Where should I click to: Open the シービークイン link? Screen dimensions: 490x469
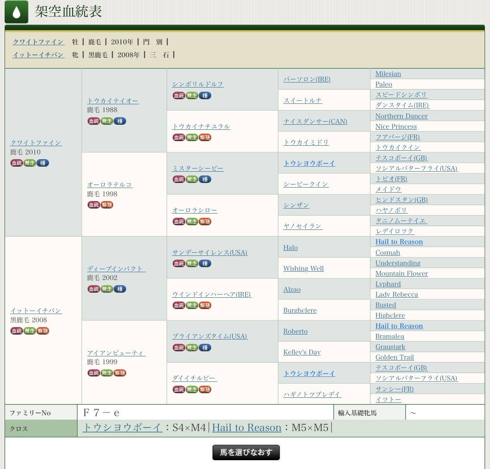click(x=306, y=185)
